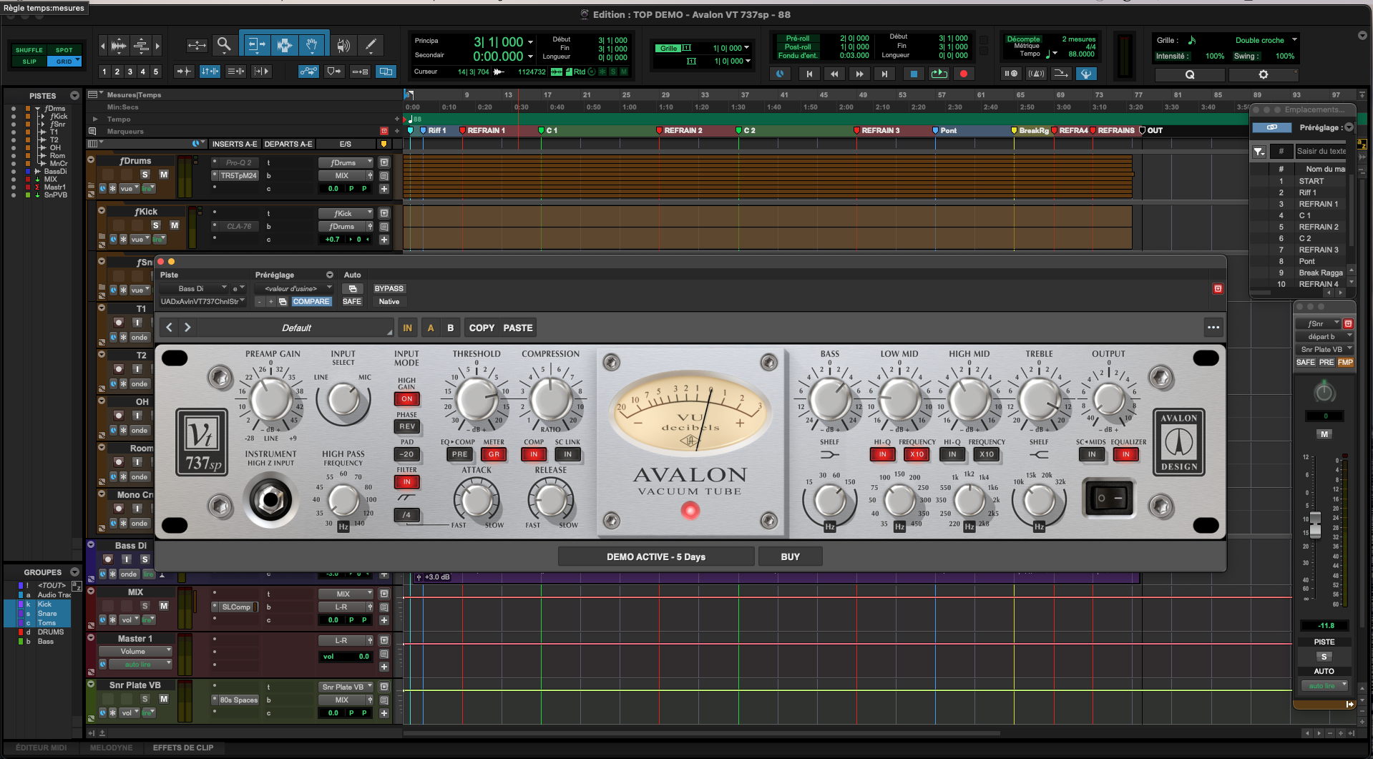The height and width of the screenshot is (759, 1373).
Task: Select the Selector waveform tool
Action: click(x=284, y=45)
